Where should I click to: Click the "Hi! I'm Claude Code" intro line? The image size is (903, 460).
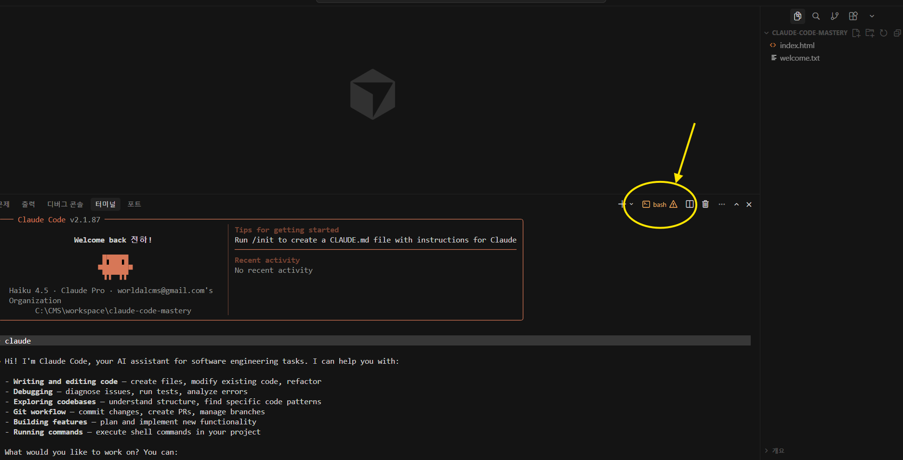point(202,361)
